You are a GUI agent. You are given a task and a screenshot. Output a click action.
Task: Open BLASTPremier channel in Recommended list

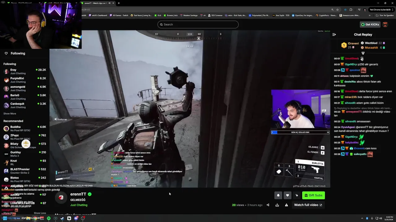click(25, 171)
